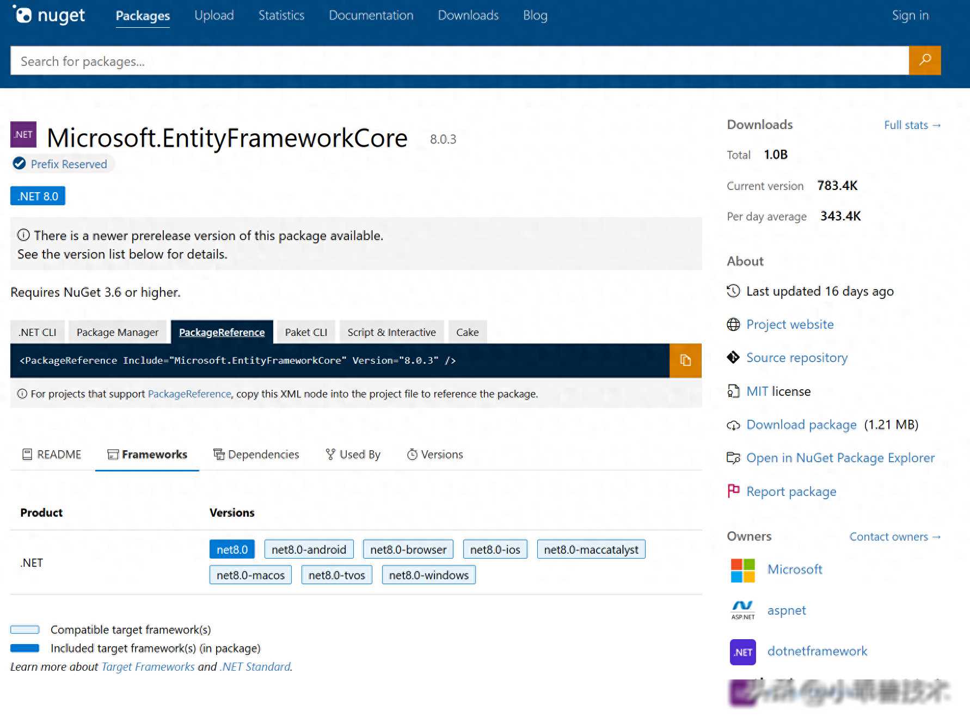Open the Source repository link
The width and height of the screenshot is (970, 723).
point(797,358)
